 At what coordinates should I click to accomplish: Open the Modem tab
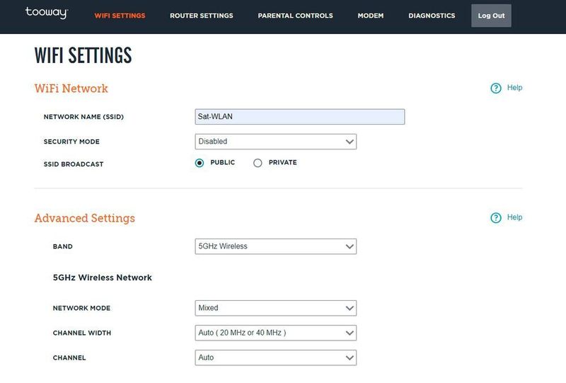click(x=370, y=16)
